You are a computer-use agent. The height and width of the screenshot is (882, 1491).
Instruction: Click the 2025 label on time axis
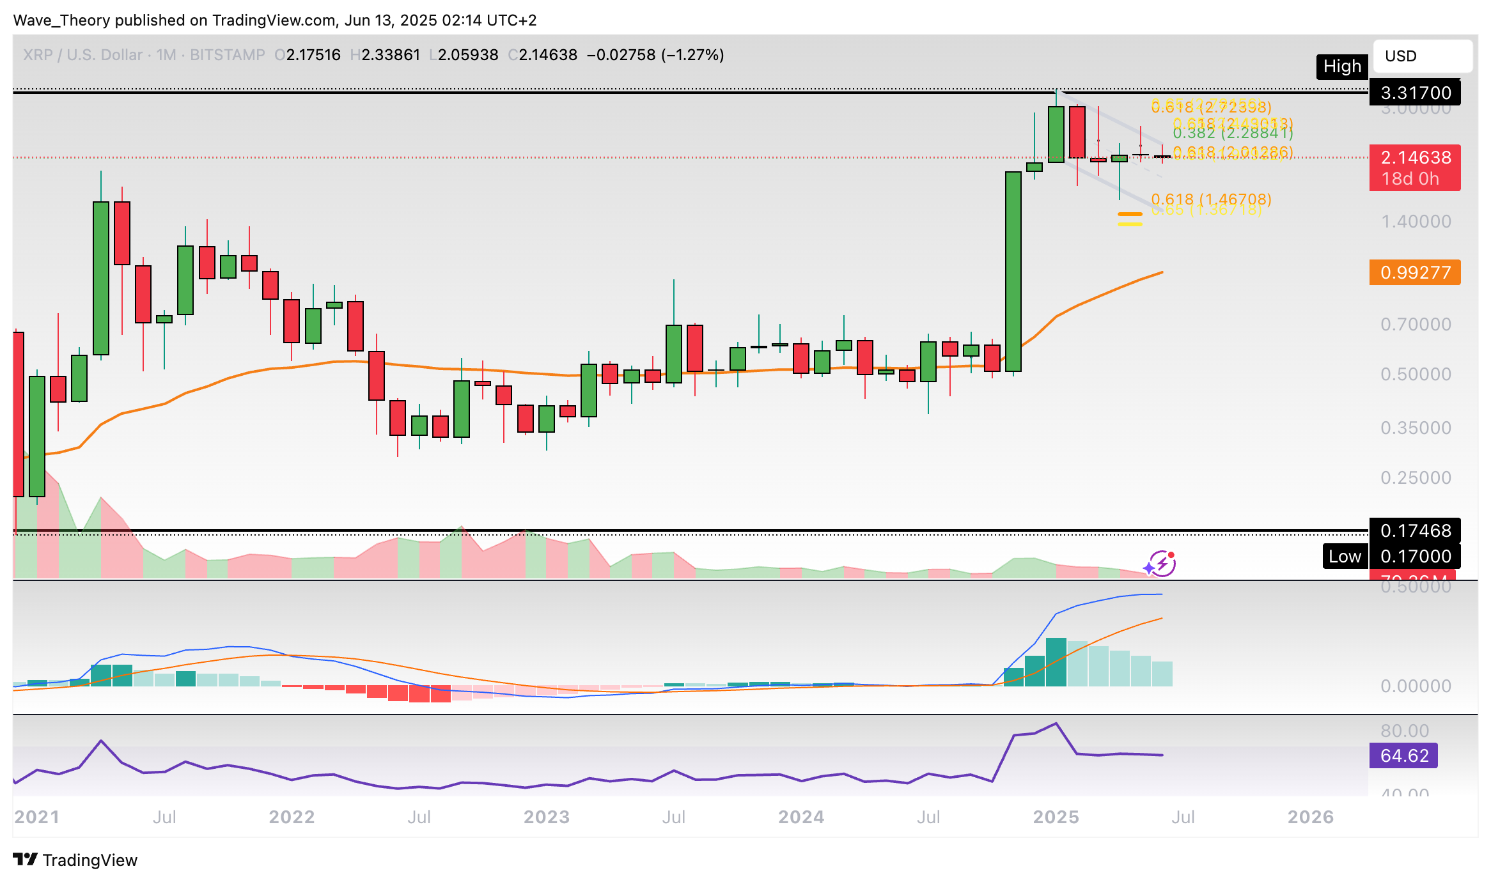pyautogui.click(x=1056, y=817)
